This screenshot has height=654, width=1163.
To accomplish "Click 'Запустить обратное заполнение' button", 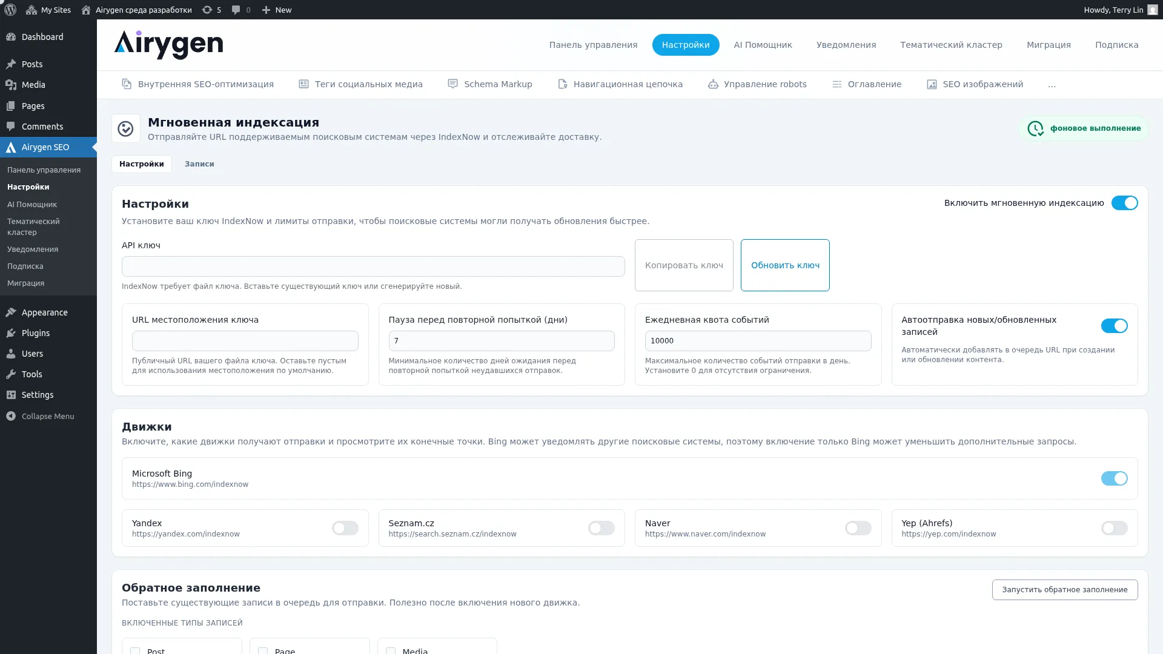I will point(1064,590).
